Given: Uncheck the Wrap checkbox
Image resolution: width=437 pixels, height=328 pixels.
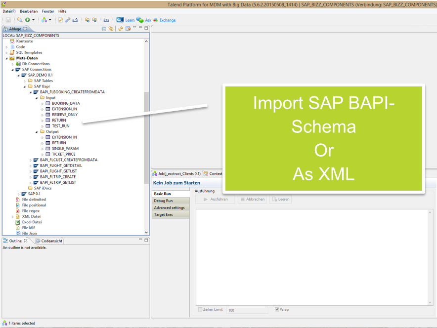Looking at the screenshot, I should coord(277,310).
